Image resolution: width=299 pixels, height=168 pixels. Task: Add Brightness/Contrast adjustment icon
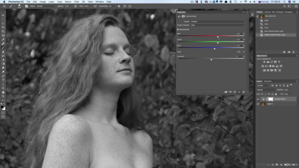pyautogui.click(x=264, y=62)
